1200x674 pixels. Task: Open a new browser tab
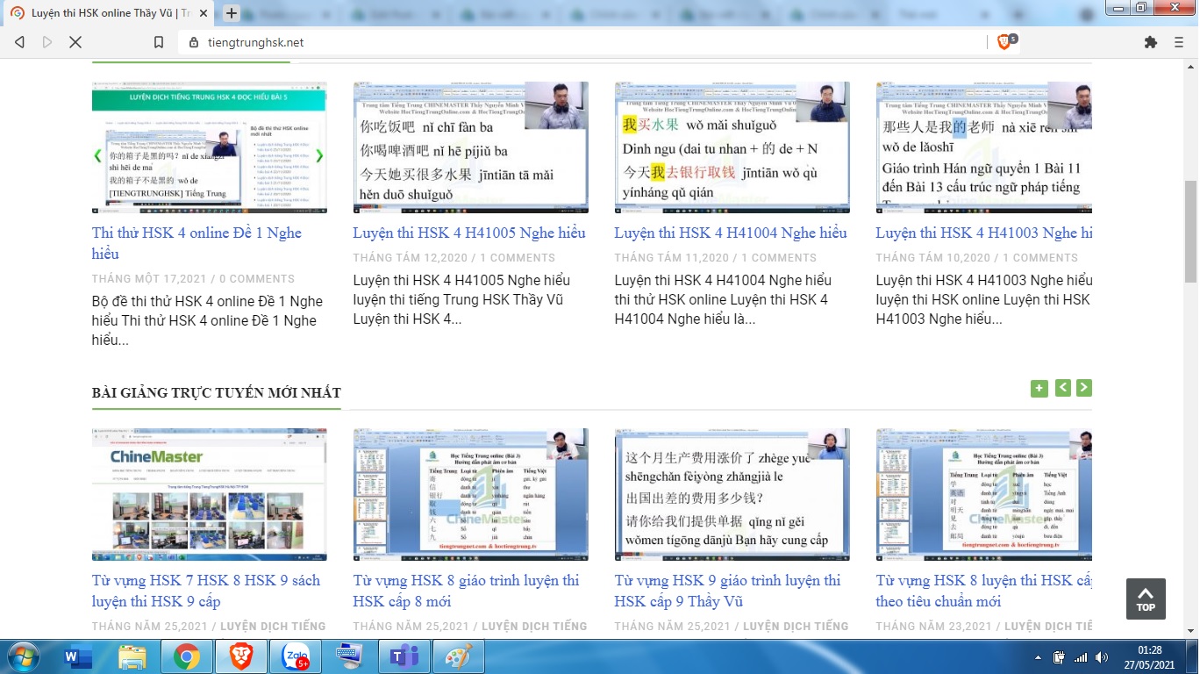(232, 13)
